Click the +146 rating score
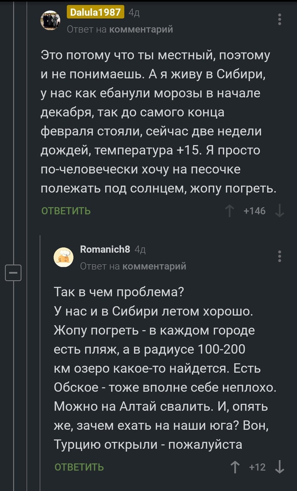Screen dimensions: 297x491 (255, 211)
